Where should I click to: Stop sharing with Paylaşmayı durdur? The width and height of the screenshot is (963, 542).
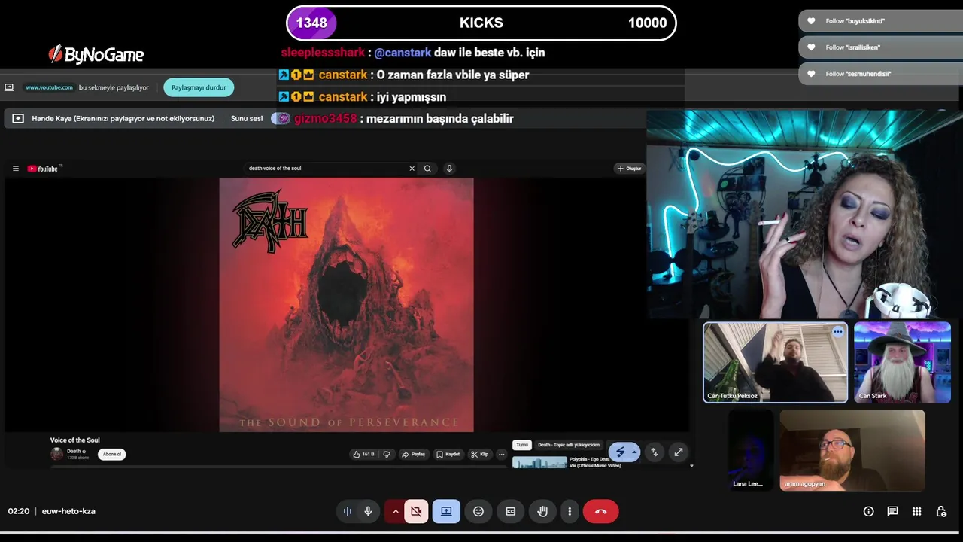[199, 87]
